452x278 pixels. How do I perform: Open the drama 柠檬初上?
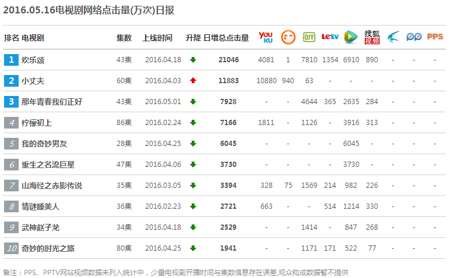pyautogui.click(x=37, y=123)
